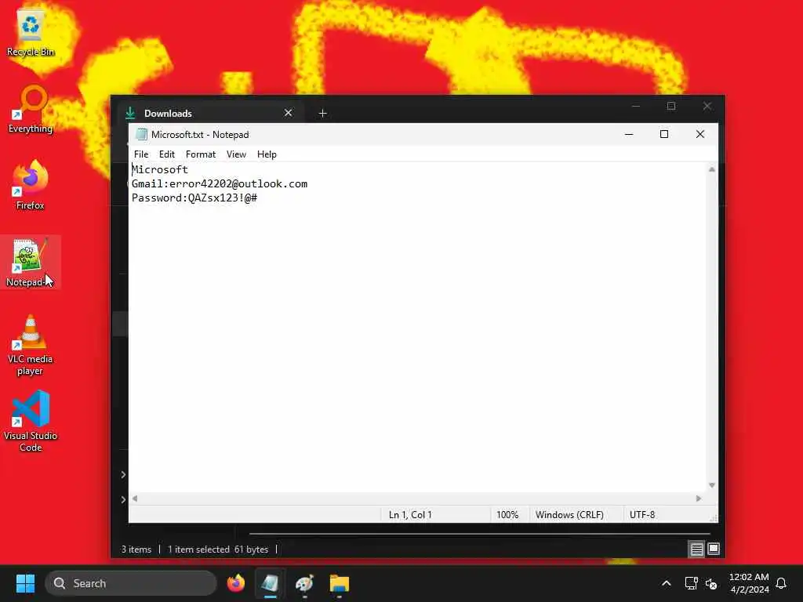
Task: Open Firefox from the taskbar
Action: tap(235, 583)
